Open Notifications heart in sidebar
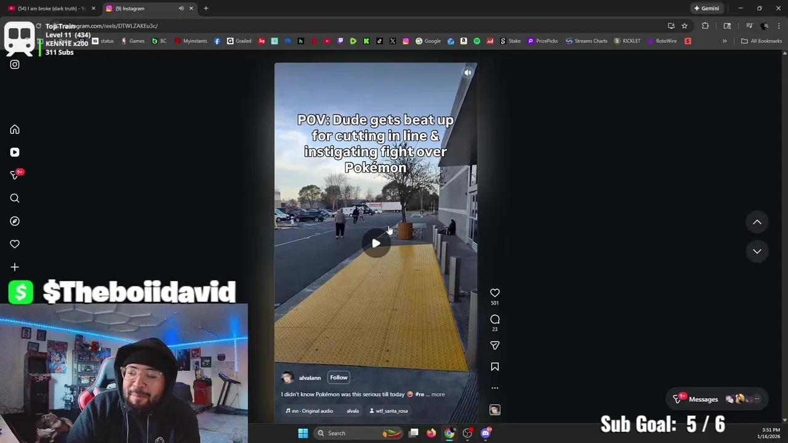The image size is (788, 443). tap(15, 244)
